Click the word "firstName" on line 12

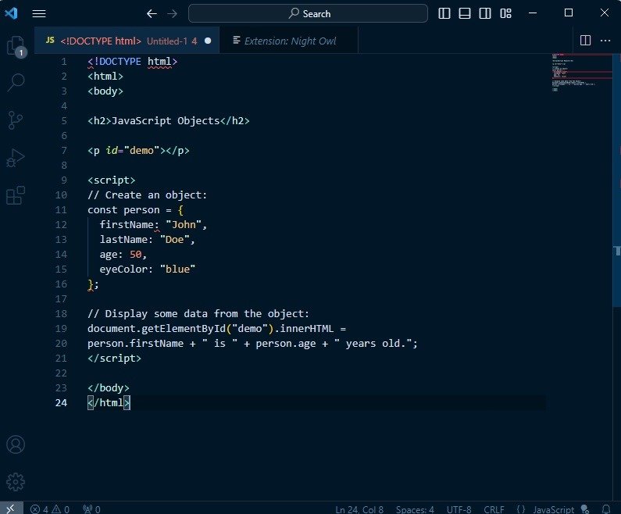point(127,224)
